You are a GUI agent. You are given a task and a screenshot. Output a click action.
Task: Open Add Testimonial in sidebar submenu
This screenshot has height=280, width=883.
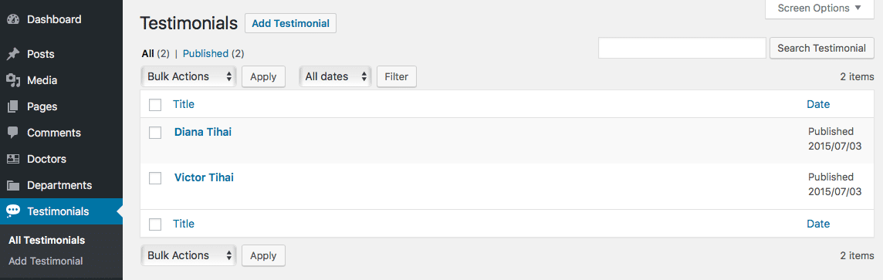[x=46, y=261]
